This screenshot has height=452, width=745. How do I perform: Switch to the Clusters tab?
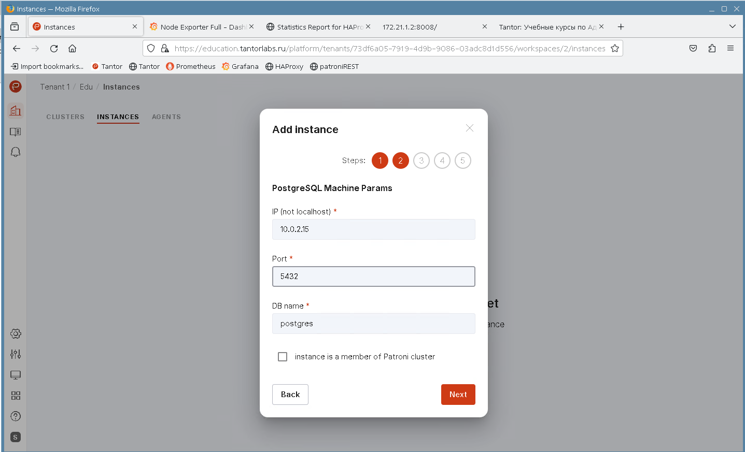pyautogui.click(x=65, y=117)
